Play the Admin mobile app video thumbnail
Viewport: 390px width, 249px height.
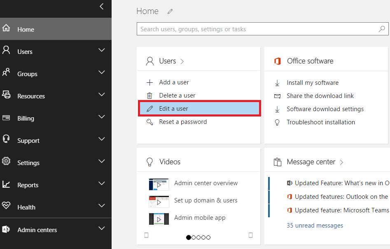point(159,219)
